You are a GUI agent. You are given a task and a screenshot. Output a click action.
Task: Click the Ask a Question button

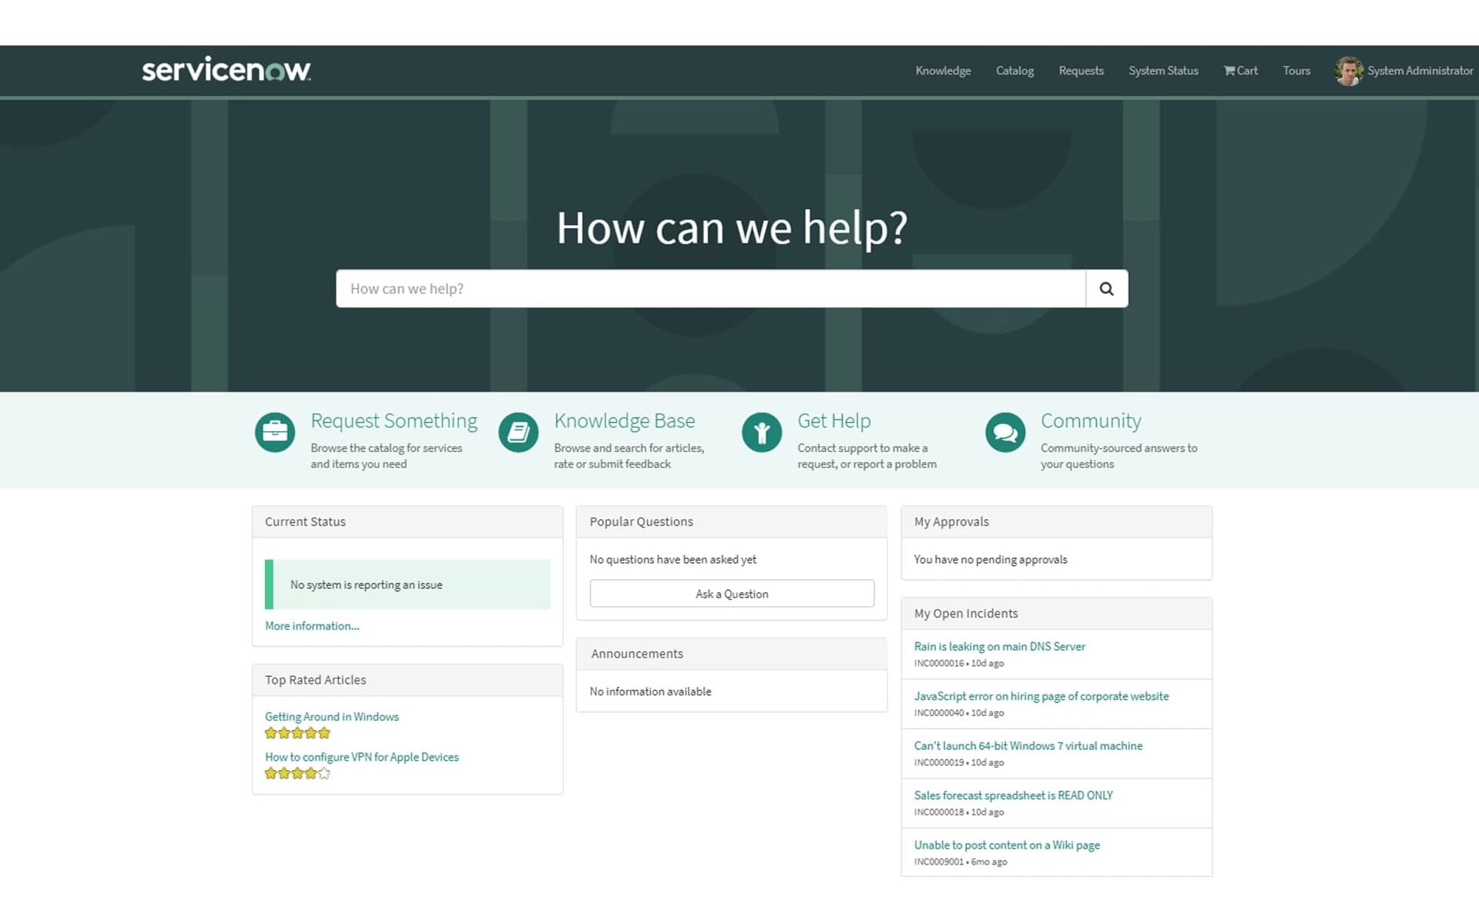[732, 594]
